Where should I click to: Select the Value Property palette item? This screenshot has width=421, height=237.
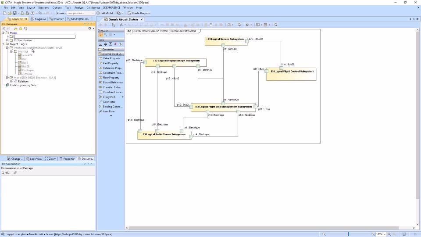pos(111,58)
